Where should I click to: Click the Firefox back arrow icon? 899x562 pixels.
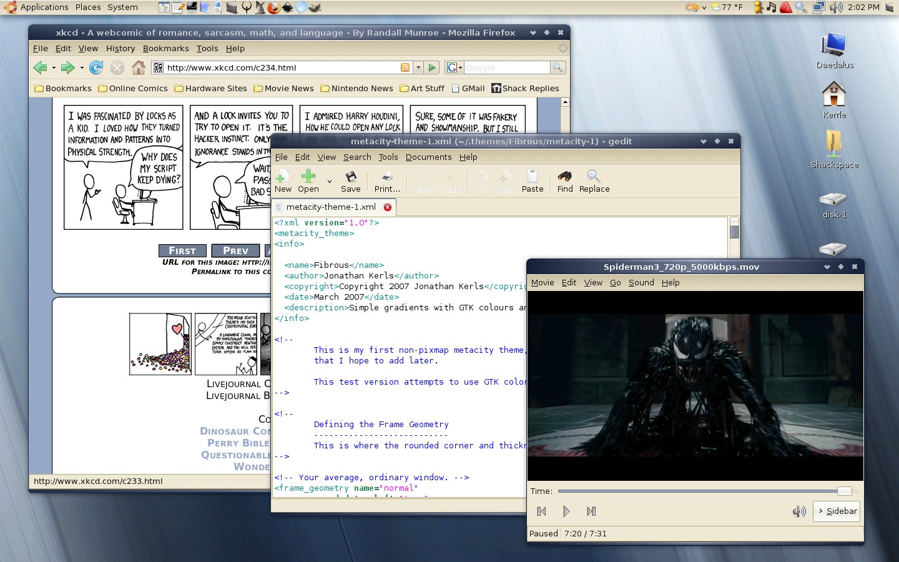coord(40,67)
